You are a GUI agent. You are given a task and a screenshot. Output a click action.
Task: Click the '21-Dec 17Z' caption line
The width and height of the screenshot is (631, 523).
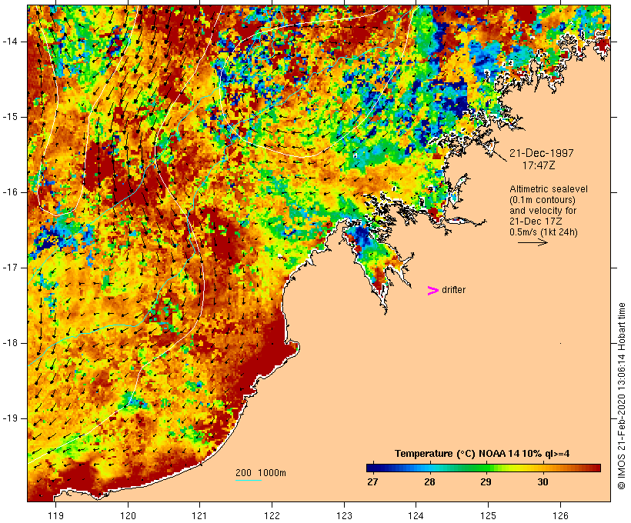pos(536,222)
